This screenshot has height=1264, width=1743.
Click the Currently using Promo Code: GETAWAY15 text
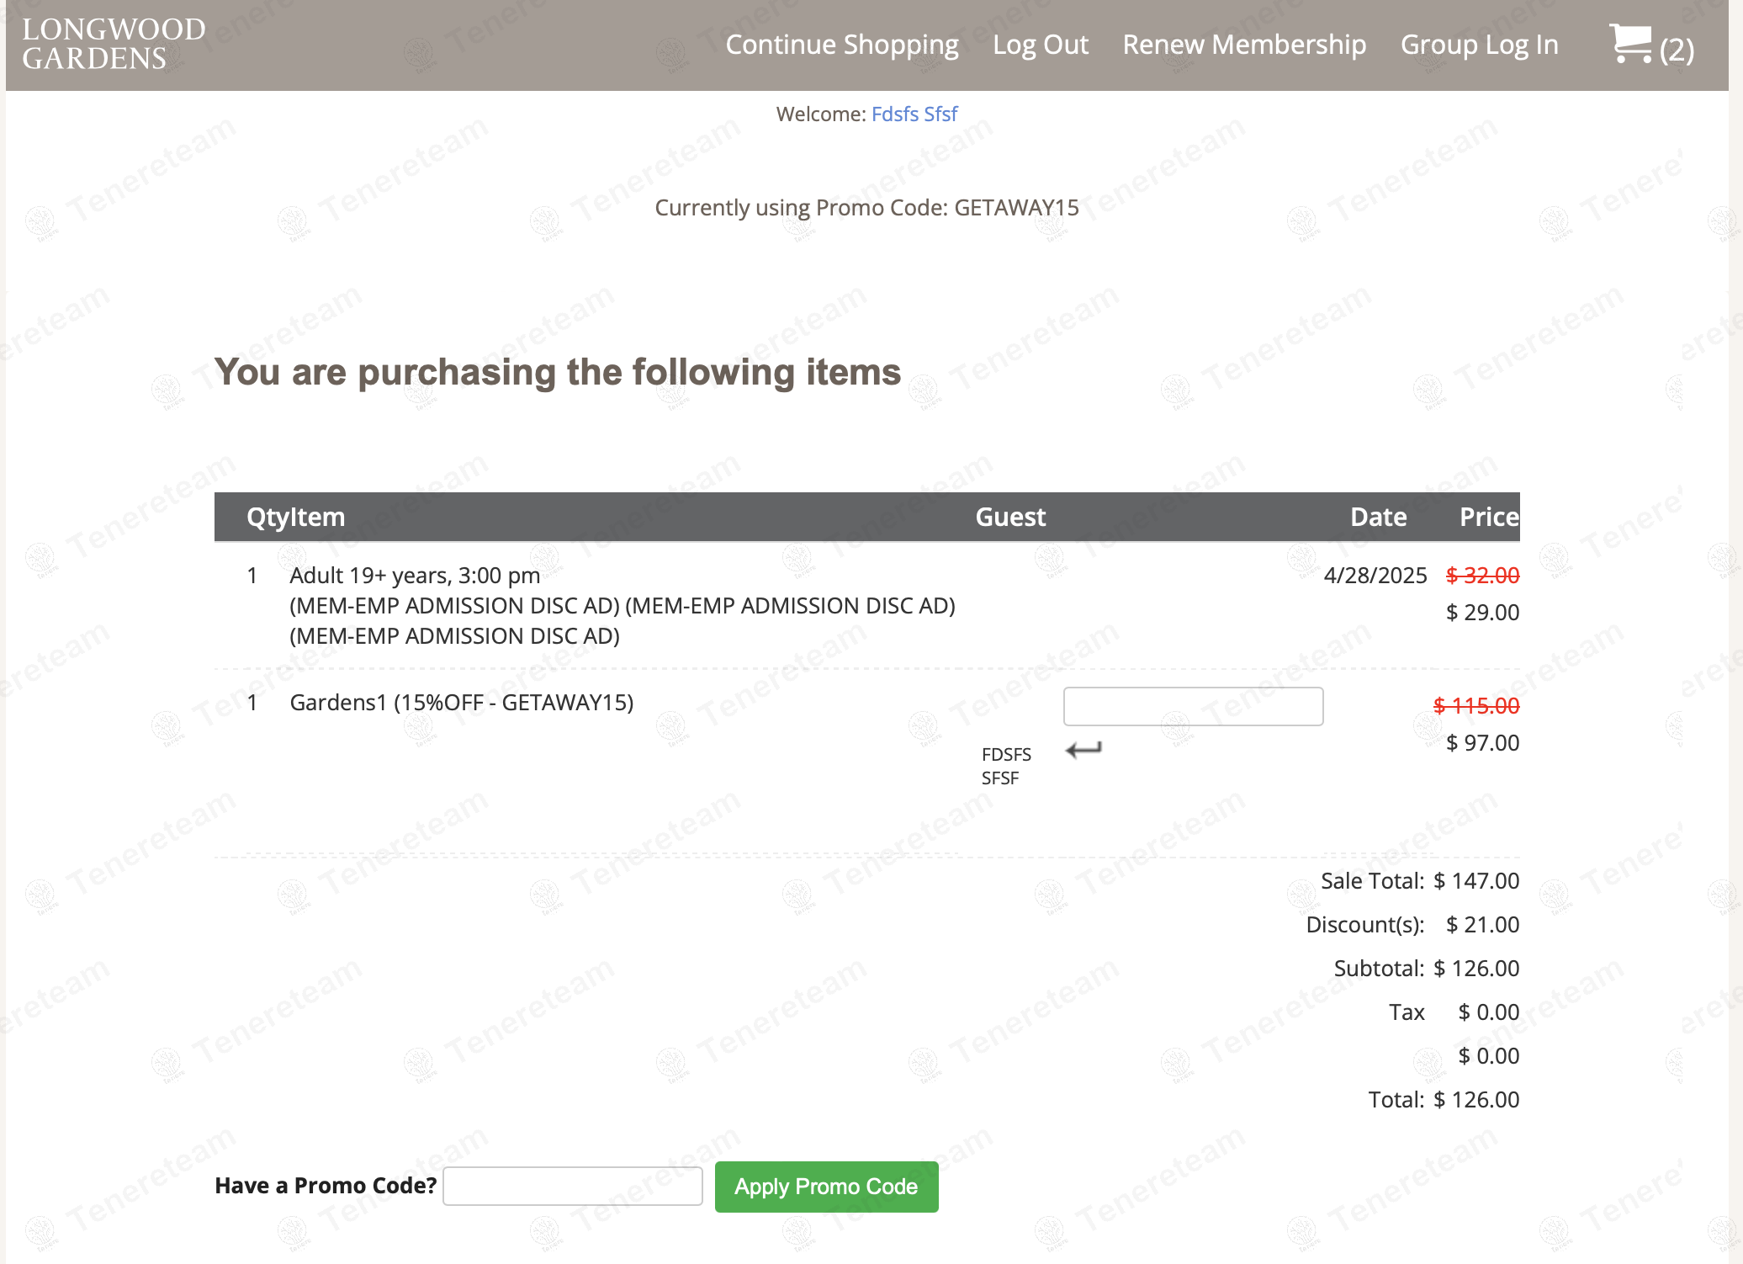(x=866, y=208)
